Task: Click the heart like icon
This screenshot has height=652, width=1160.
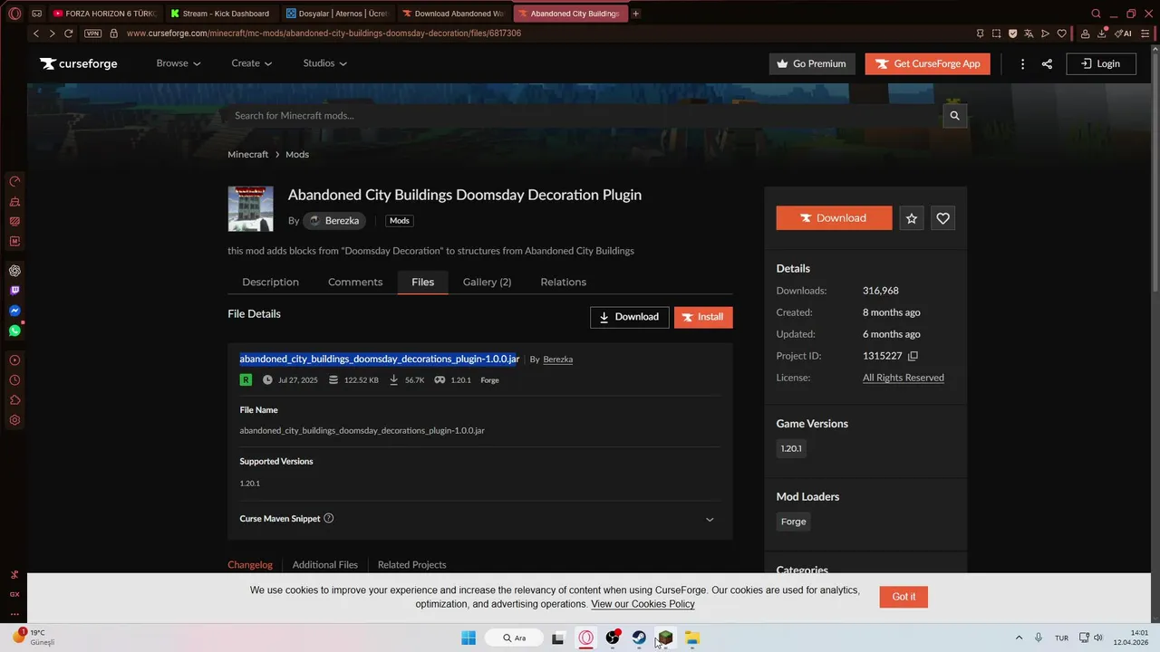Action: coord(942,218)
